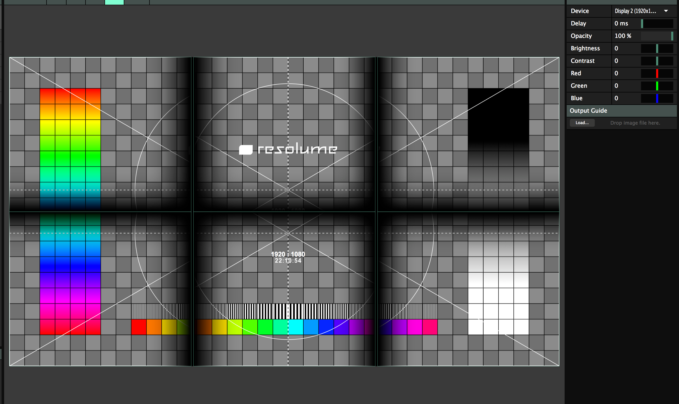Click the Brightness slider bar
Screen dimensions: 679x404
(x=657, y=49)
